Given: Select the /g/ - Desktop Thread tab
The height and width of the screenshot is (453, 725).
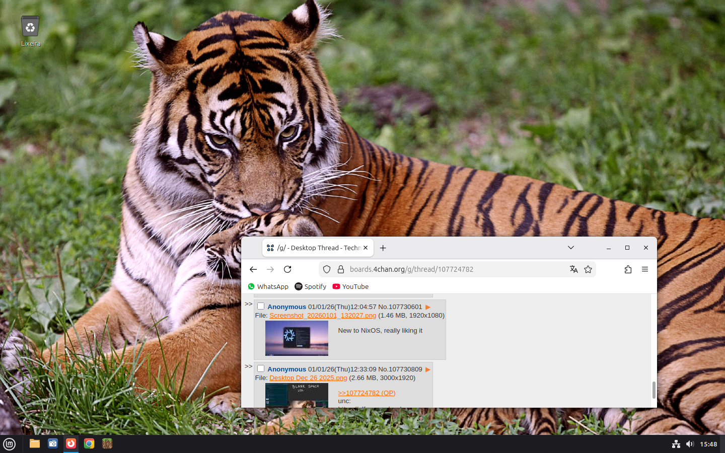Looking at the screenshot, I should click(318, 248).
